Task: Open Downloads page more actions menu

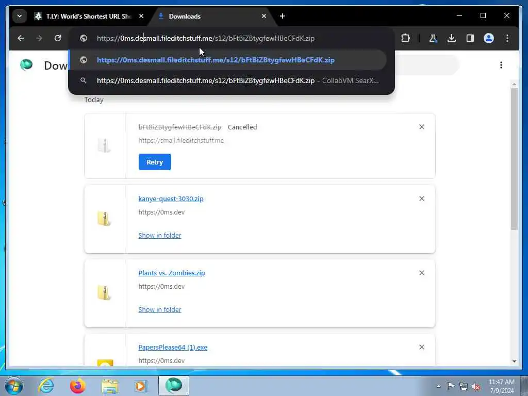Action: pos(501,65)
